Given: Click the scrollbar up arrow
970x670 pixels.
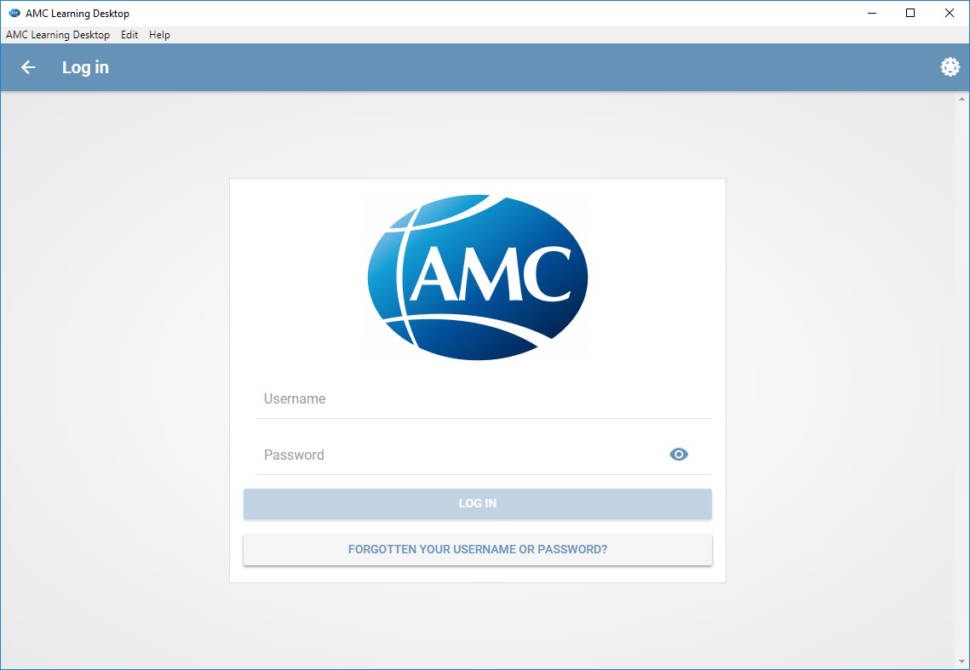Looking at the screenshot, I should click(x=962, y=97).
